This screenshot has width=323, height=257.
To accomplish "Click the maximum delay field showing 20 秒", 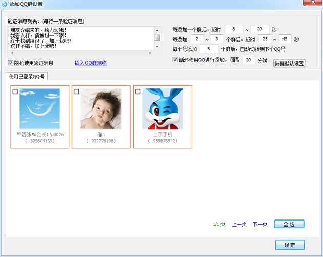I will pyautogui.click(x=260, y=29).
